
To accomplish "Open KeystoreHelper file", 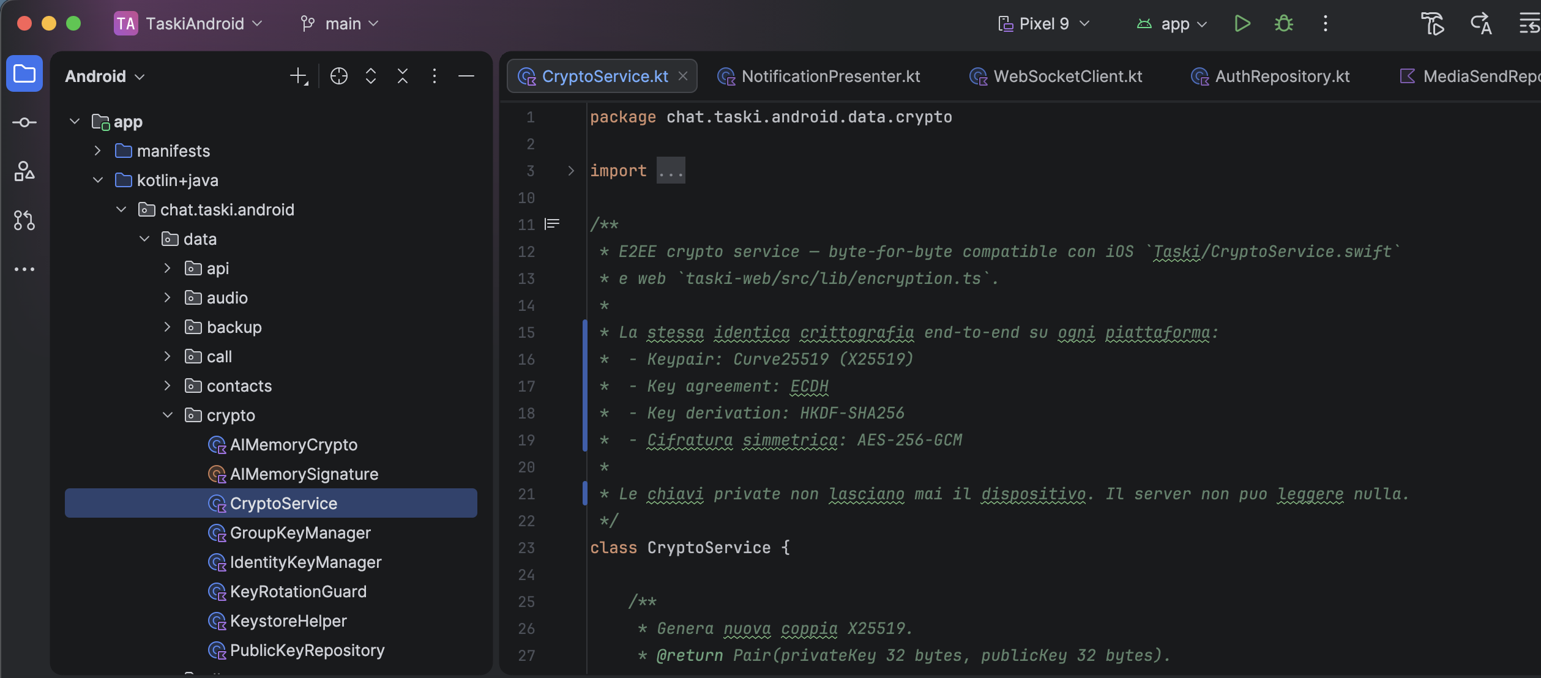I will coord(277,621).
